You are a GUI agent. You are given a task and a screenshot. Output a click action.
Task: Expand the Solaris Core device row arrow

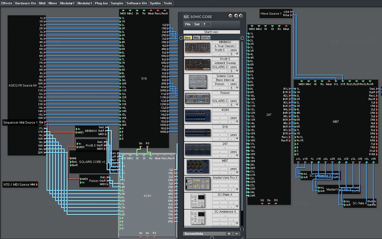pyautogui.click(x=237, y=88)
